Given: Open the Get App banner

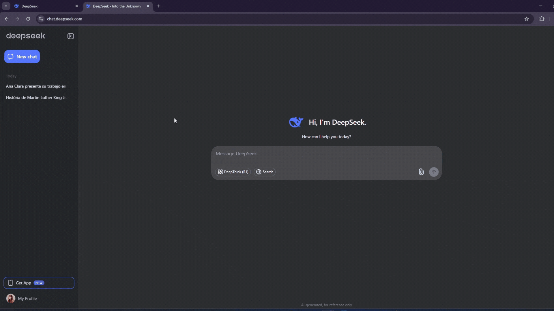Looking at the screenshot, I should 39,283.
